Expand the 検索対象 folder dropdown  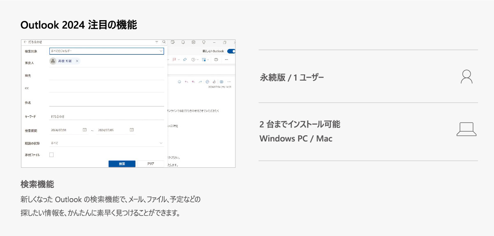[x=161, y=51]
